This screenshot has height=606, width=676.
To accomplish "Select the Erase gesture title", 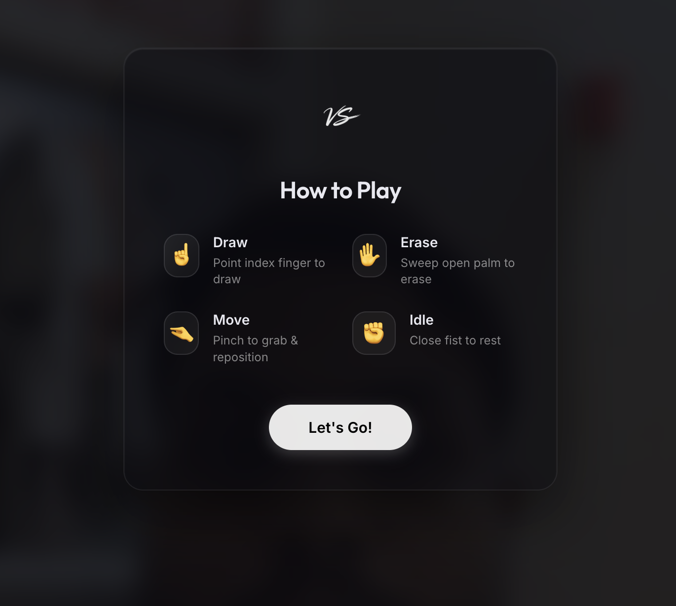I will (x=419, y=243).
